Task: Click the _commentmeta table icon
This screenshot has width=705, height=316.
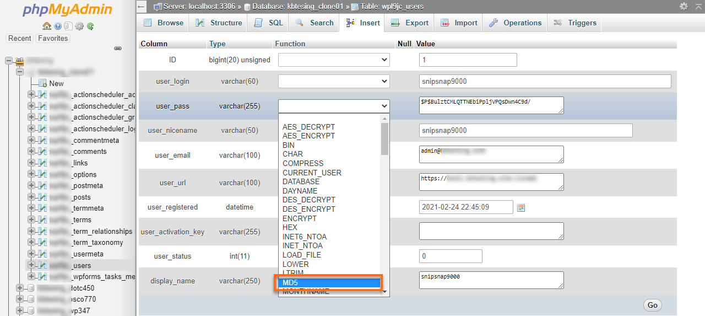Action: (42, 141)
